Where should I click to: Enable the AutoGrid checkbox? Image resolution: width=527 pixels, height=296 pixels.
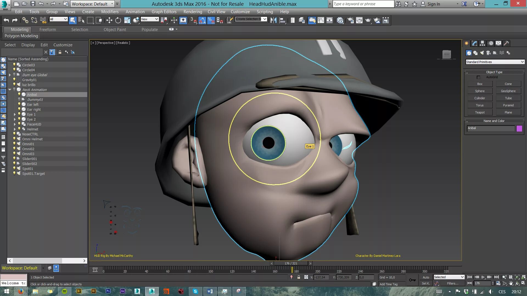pyautogui.click(x=478, y=77)
